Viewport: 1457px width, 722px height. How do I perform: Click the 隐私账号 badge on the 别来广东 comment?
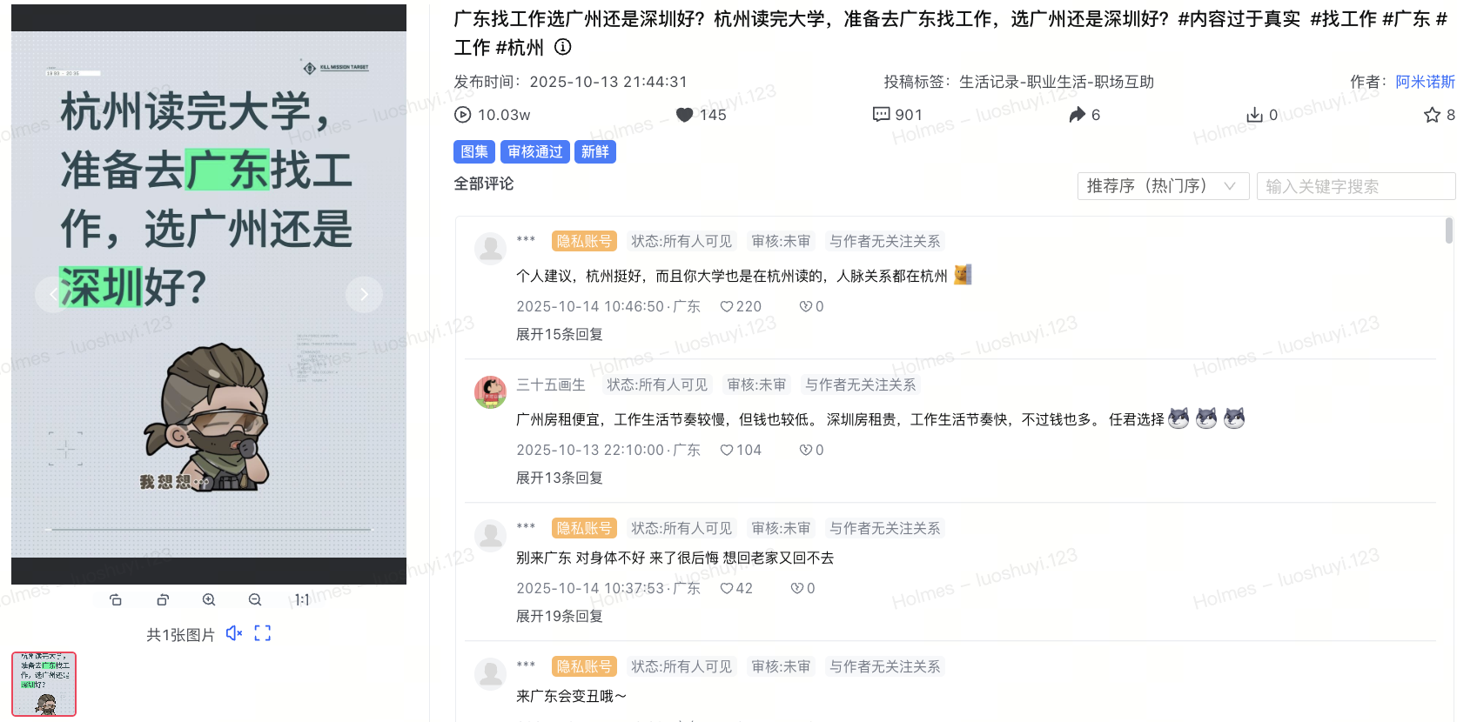[584, 528]
